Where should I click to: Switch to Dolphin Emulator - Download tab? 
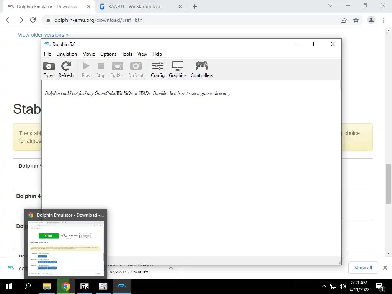(47, 7)
